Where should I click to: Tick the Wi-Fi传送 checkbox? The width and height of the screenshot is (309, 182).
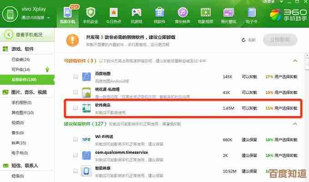coord(76,139)
